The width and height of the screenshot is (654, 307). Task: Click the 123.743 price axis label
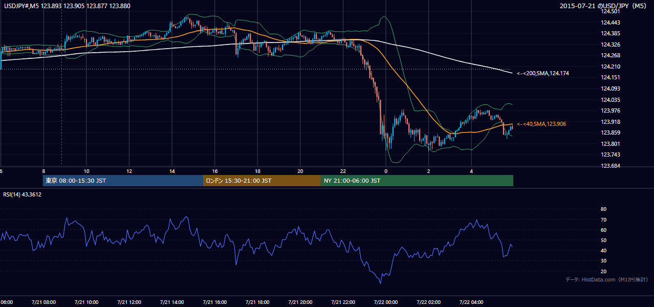pyautogui.click(x=611, y=155)
